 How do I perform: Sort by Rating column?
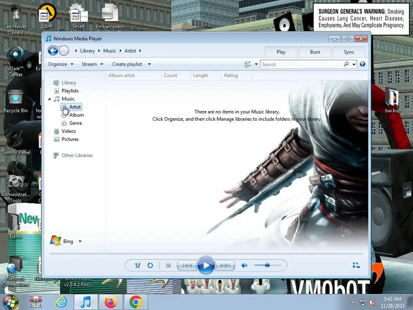[236, 75]
